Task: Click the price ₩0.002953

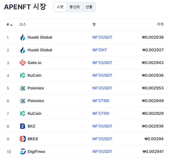Action: pos(153,88)
